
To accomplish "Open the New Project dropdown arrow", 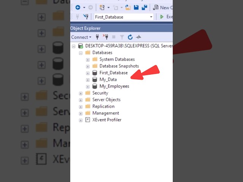I will [109, 8].
